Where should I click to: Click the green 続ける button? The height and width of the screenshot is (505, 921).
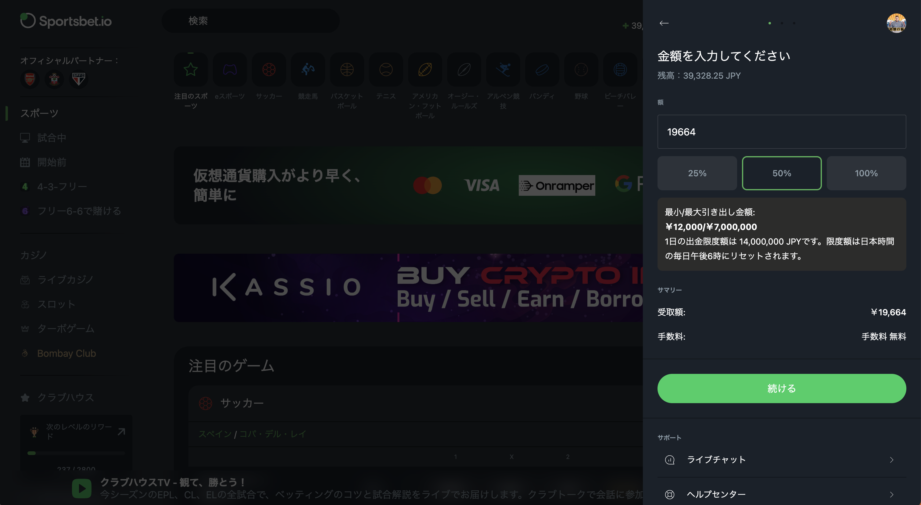[782, 389]
